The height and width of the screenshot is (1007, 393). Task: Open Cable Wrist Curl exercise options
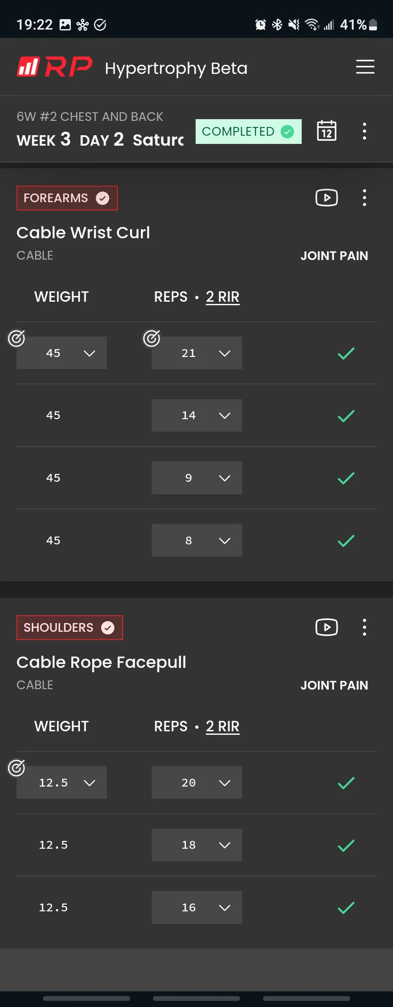coord(364,198)
